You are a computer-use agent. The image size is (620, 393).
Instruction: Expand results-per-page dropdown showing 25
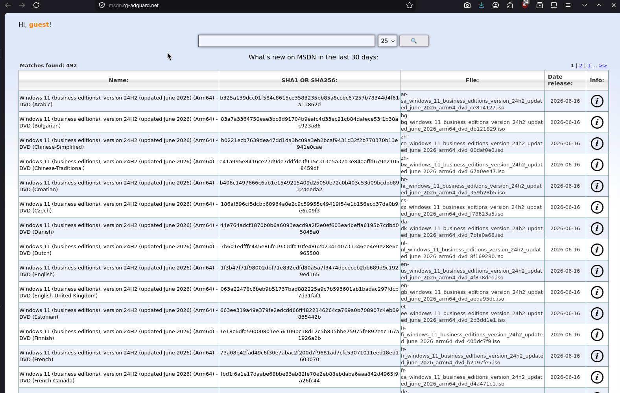pyautogui.click(x=387, y=41)
